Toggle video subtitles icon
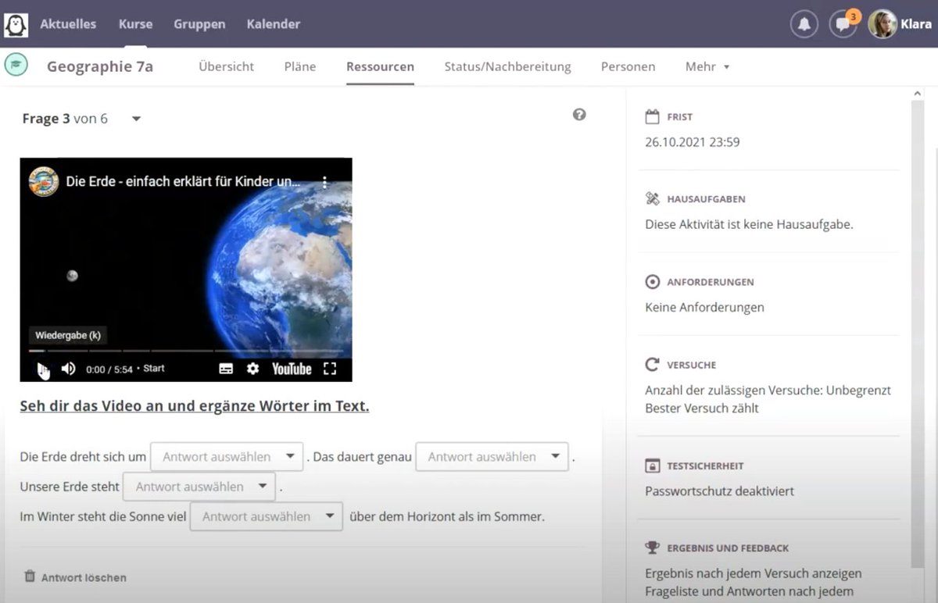The width and height of the screenshot is (938, 603). pos(226,369)
